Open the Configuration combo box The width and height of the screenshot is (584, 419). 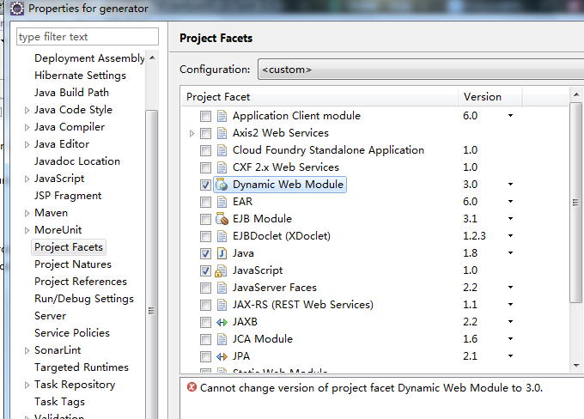point(419,70)
